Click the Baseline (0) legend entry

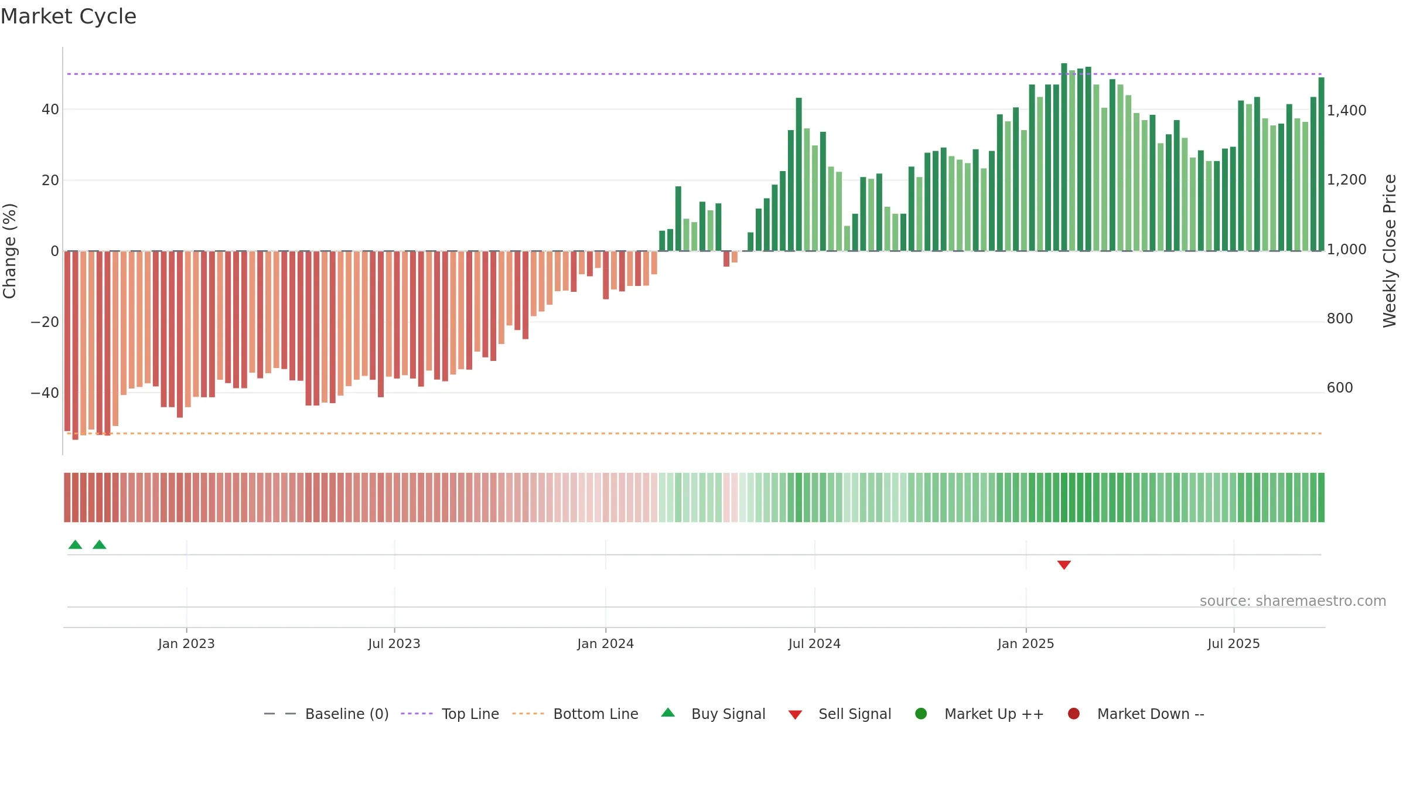click(327, 714)
